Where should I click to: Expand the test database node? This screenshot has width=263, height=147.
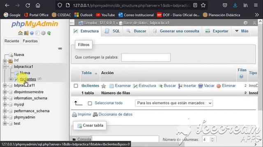pos(5,123)
